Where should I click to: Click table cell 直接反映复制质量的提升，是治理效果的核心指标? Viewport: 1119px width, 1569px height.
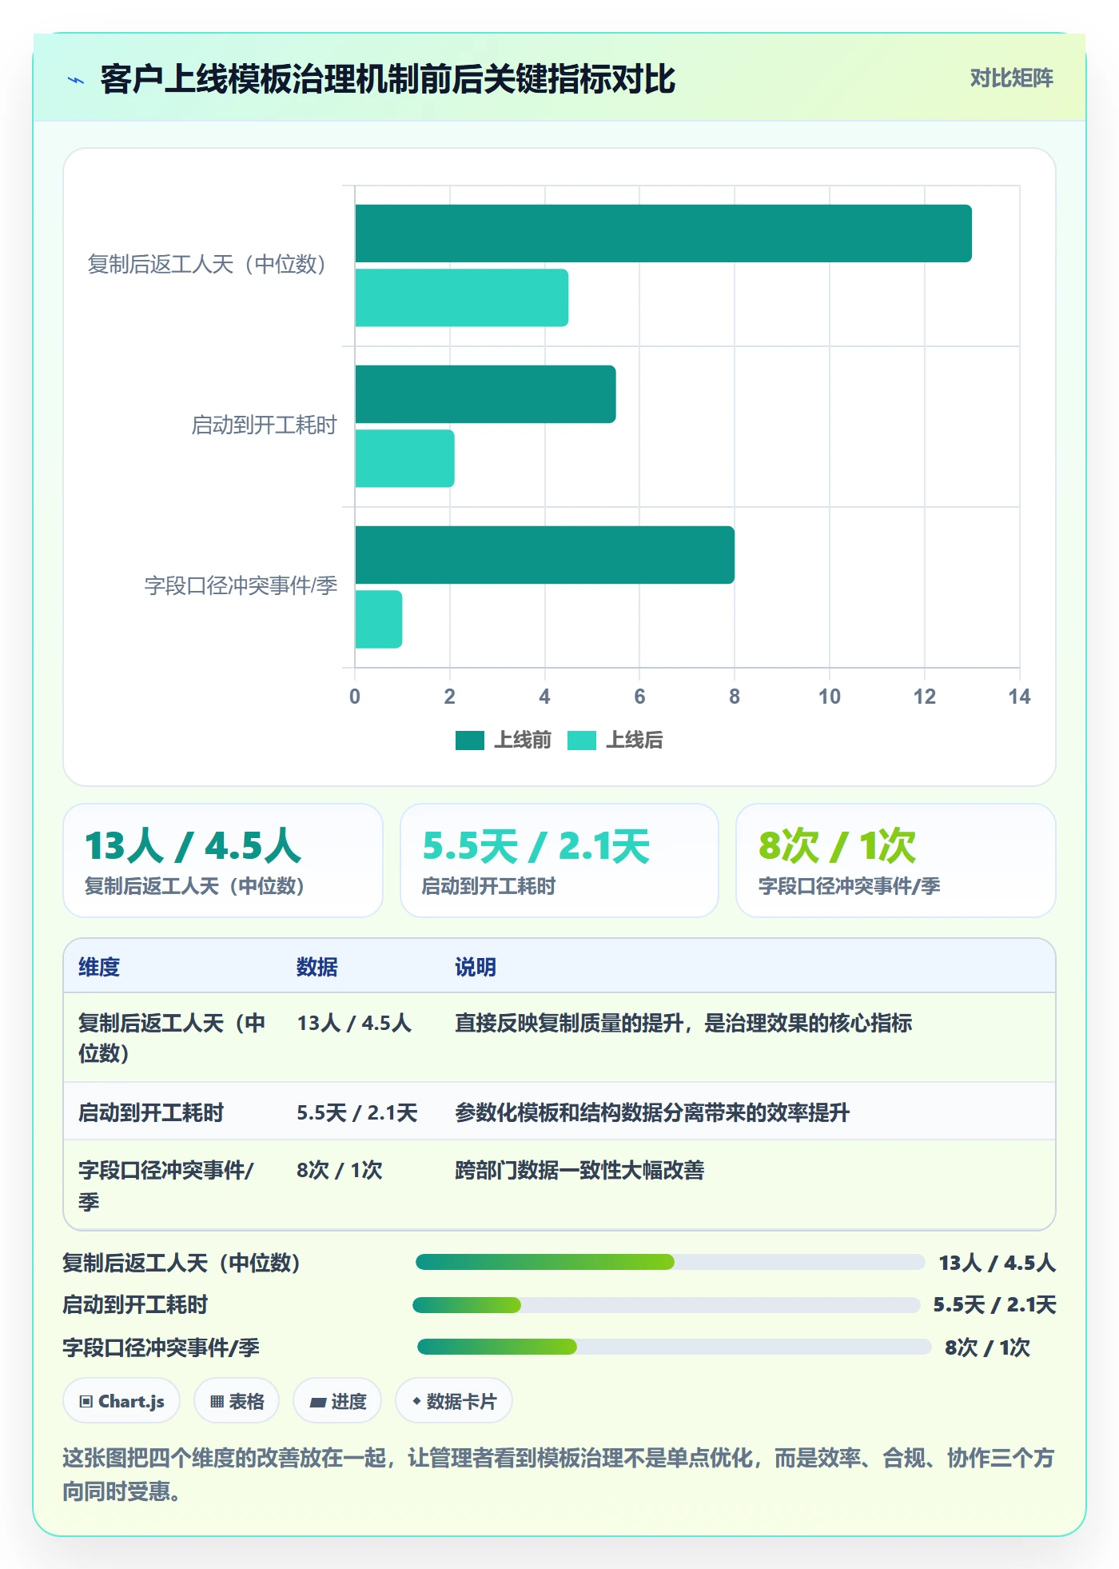pos(683,1023)
